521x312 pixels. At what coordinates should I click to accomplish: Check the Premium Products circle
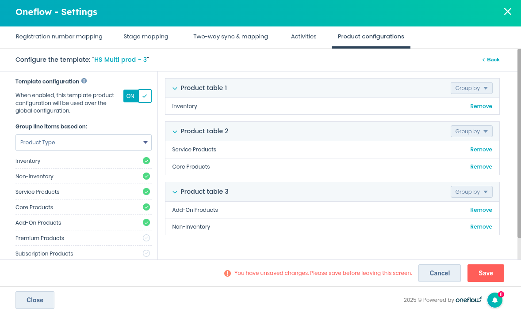pos(146,238)
